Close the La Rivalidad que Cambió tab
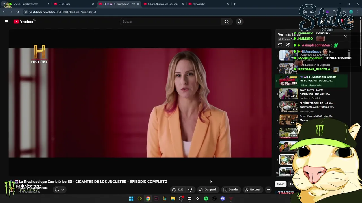This screenshot has width=362, height=203. [138, 4]
